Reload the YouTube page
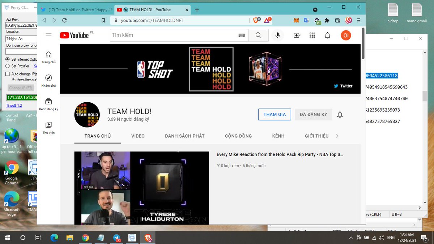Viewport: 434px width, 244px height. 64,21
